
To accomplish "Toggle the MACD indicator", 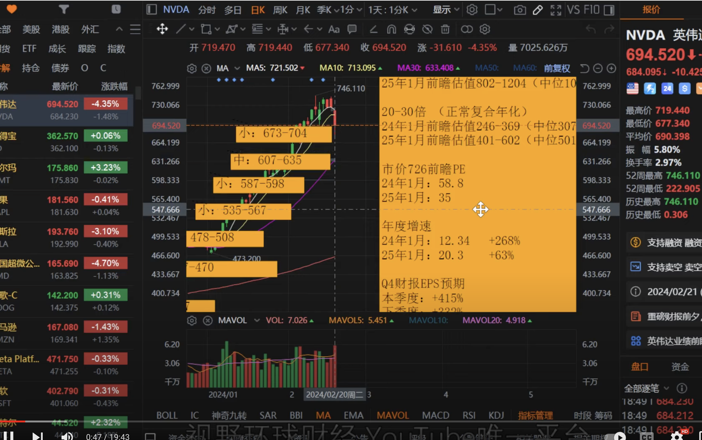I will click(x=436, y=416).
